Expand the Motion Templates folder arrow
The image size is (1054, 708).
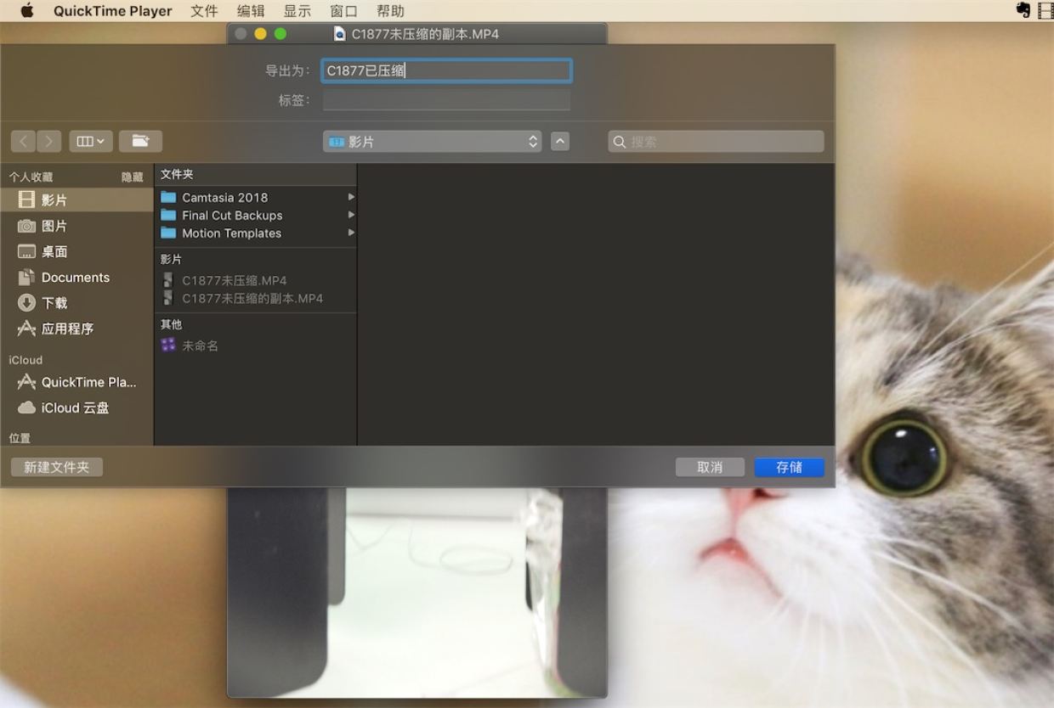point(351,233)
